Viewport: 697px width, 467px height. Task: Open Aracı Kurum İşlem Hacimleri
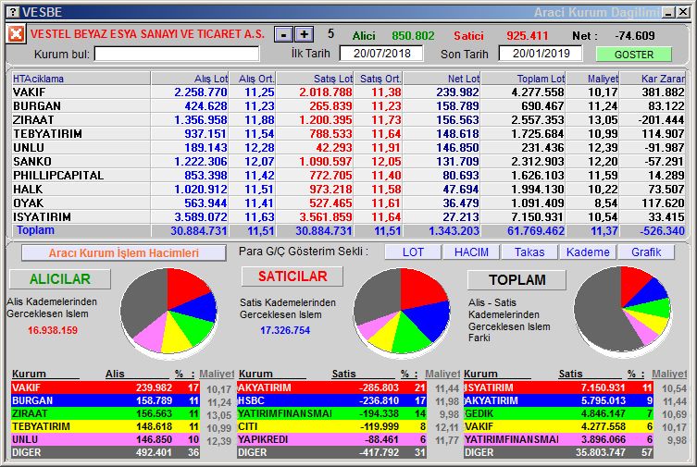tap(124, 253)
